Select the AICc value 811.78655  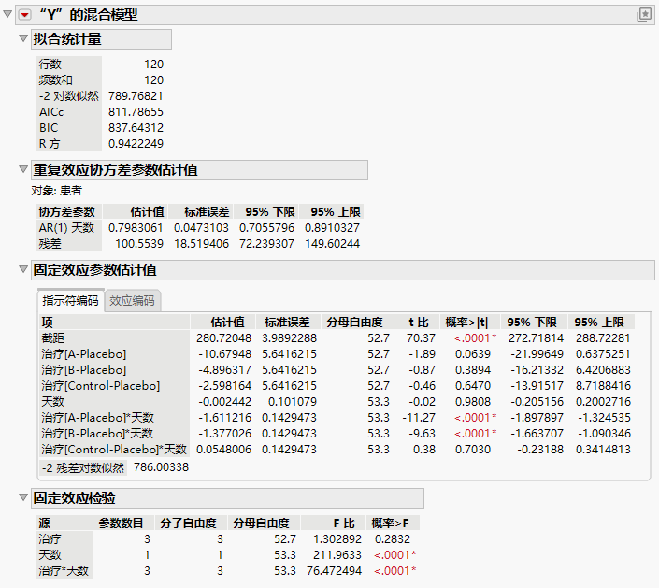pos(136,112)
